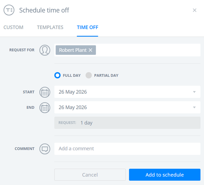Select the Partial Day radio button
Viewport: 204px width, 185px height.
click(x=89, y=75)
